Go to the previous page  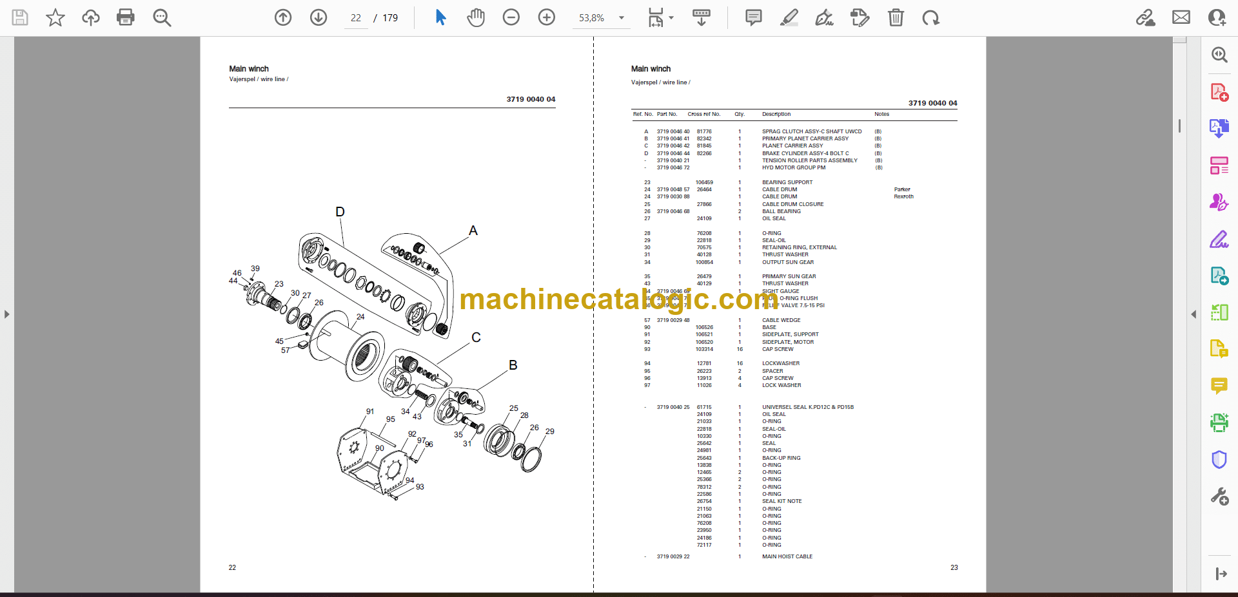click(283, 17)
